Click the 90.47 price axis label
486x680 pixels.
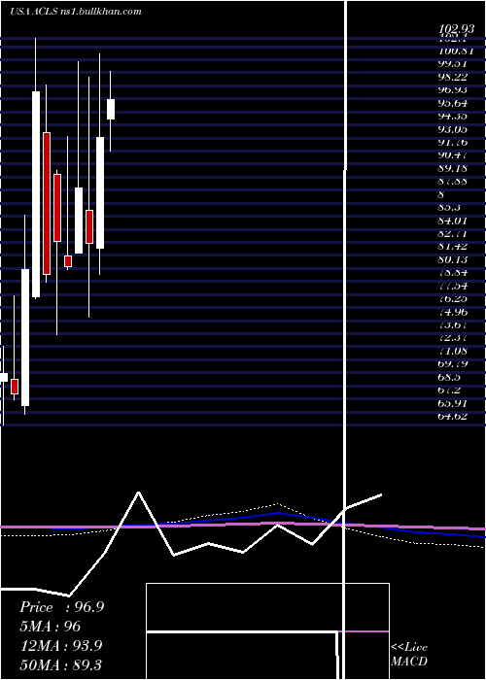tap(453, 155)
